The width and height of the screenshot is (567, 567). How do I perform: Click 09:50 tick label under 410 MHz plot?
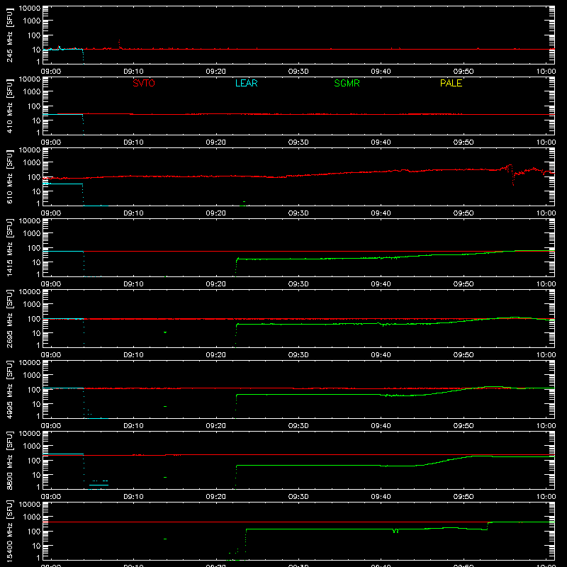click(x=464, y=142)
